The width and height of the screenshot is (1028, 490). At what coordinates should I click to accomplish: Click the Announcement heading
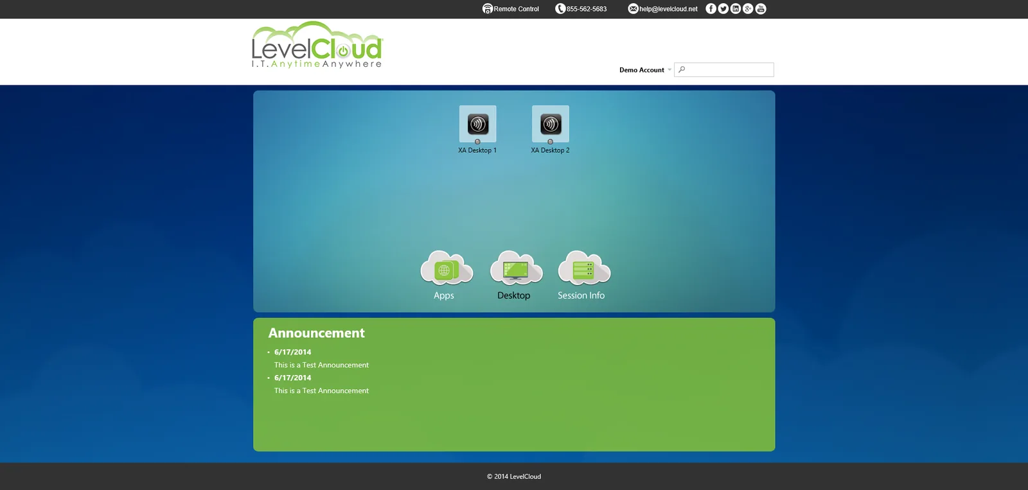(316, 333)
